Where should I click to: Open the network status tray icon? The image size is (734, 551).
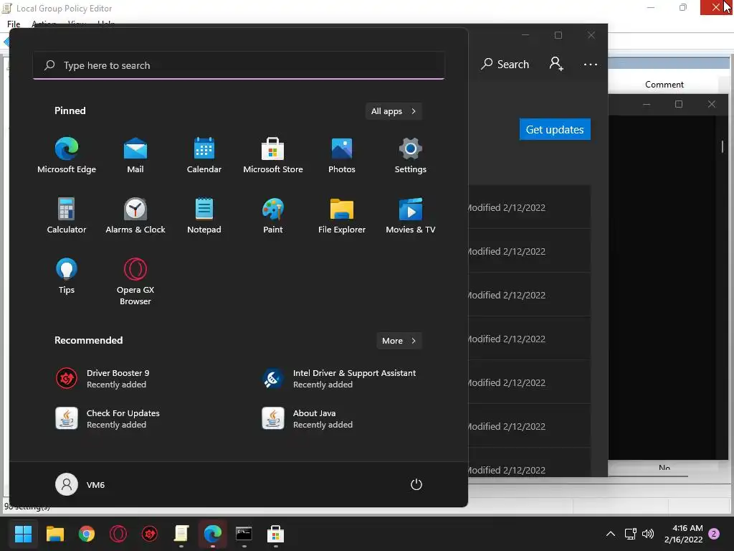(x=630, y=534)
